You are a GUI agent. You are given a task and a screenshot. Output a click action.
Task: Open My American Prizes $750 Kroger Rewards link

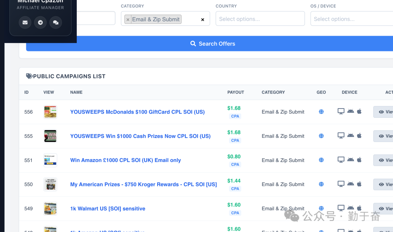pos(143,184)
